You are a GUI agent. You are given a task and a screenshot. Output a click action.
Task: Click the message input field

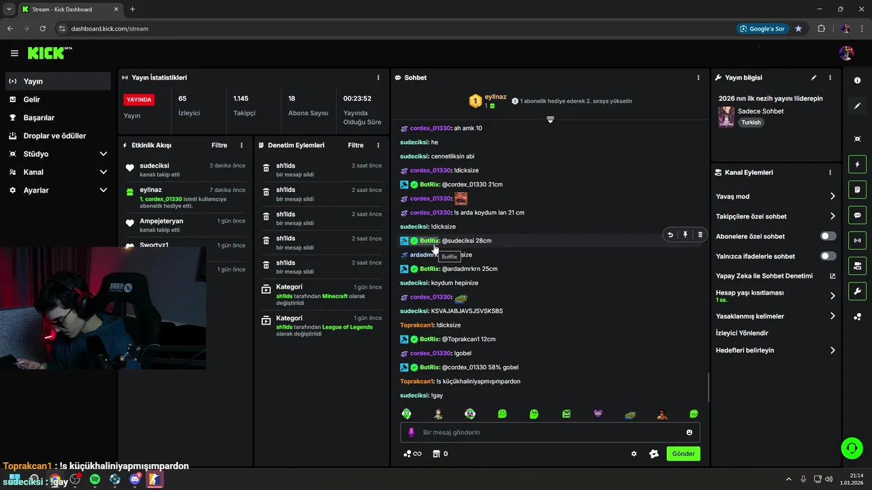(550, 432)
